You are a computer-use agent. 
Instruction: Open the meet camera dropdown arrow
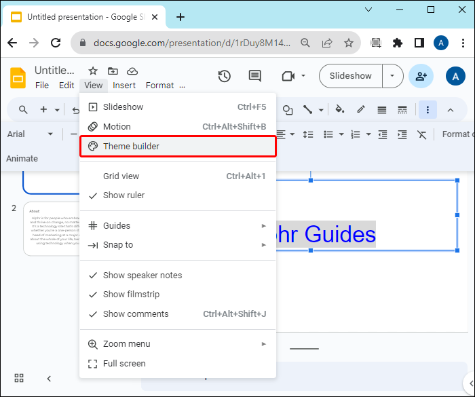coord(303,76)
